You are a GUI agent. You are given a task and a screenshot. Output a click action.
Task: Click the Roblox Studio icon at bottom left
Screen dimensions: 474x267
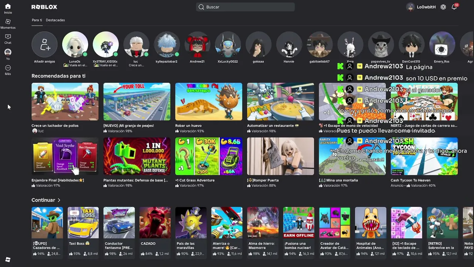(8, 259)
